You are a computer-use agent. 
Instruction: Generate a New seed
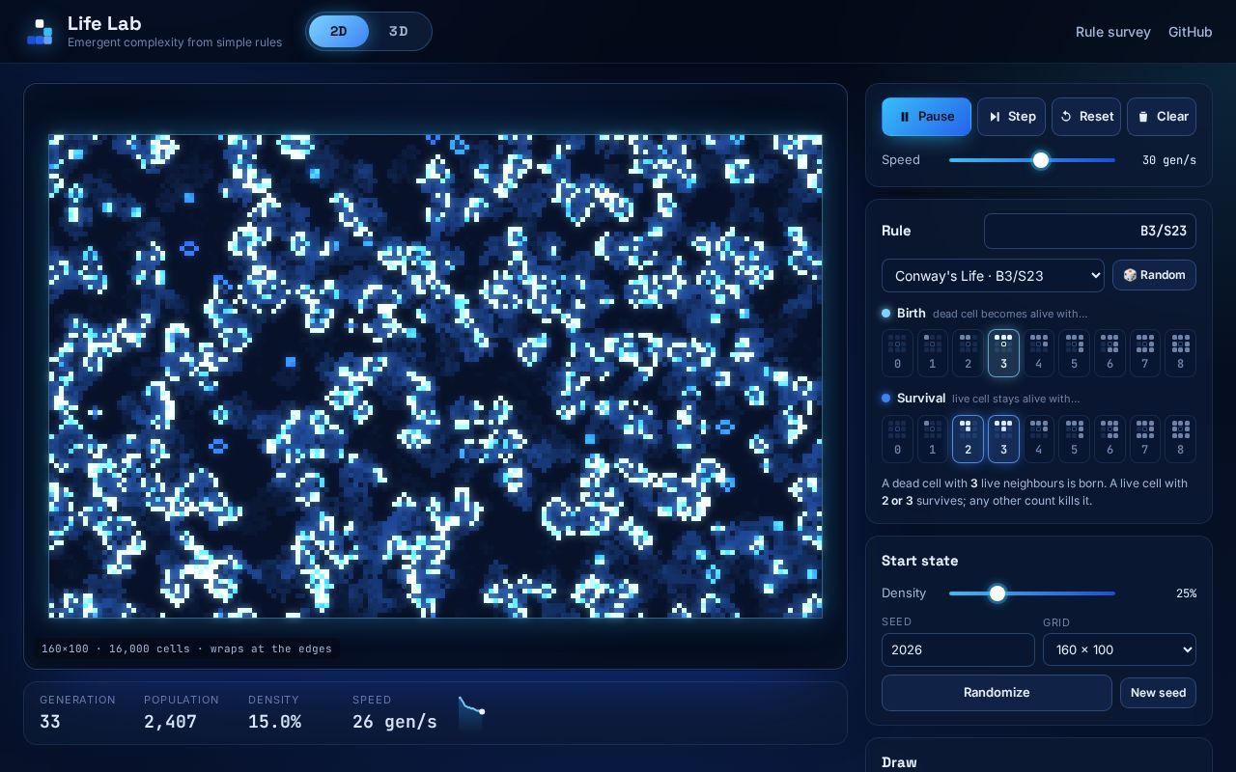click(x=1158, y=693)
